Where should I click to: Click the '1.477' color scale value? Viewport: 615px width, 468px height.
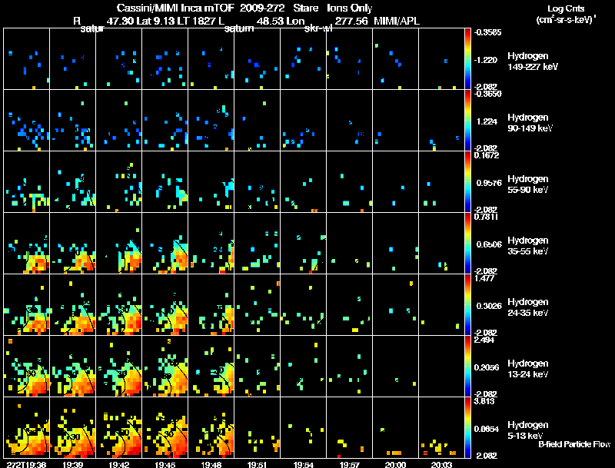point(484,278)
